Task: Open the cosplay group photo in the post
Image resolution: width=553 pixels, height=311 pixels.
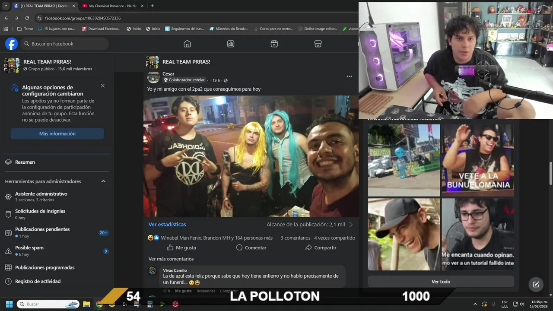Action: click(x=251, y=156)
